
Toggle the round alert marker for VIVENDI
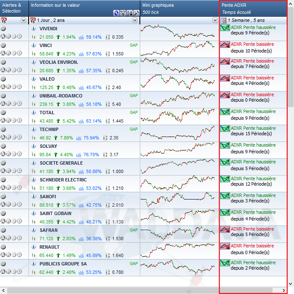tap(3, 29)
